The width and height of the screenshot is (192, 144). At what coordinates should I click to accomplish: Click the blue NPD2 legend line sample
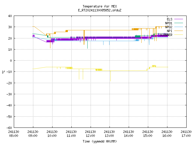tap(178, 27)
